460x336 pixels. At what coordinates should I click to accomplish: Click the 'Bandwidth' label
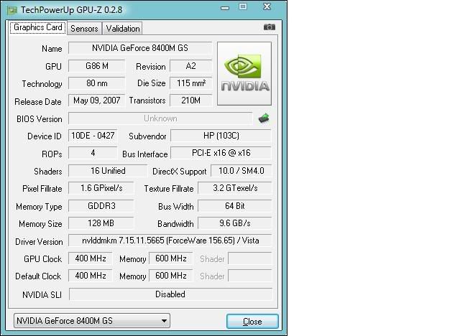coord(175,224)
